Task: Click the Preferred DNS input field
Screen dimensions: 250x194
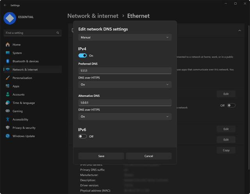Action: (125, 71)
